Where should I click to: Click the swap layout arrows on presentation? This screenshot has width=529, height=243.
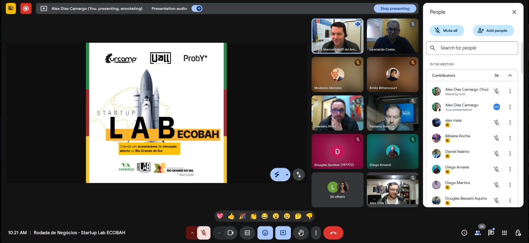point(299,175)
